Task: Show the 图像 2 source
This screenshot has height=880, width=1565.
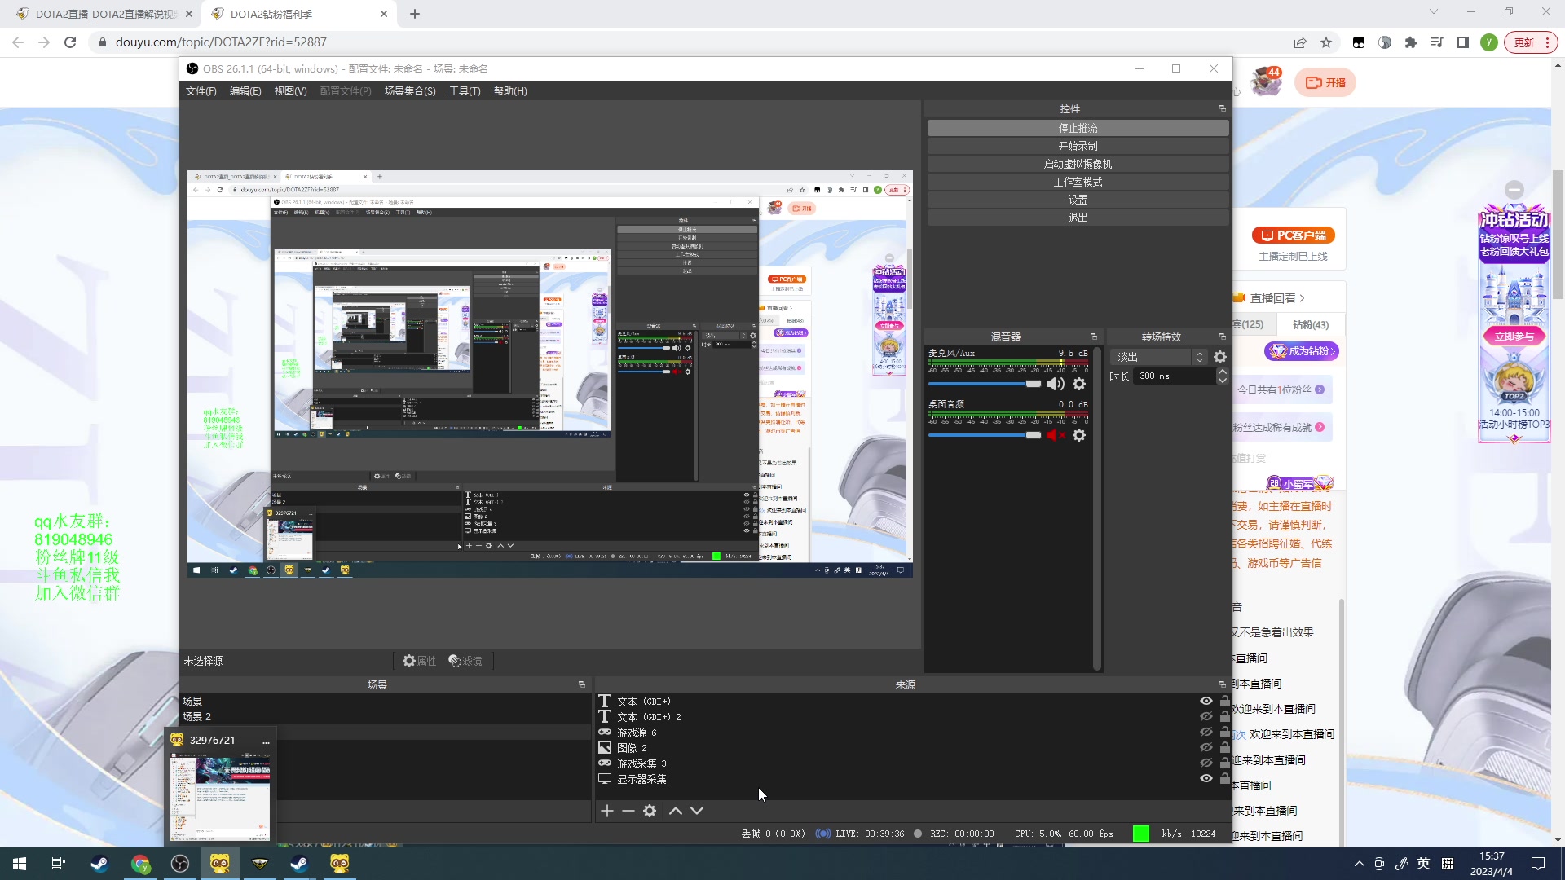Action: point(1206,747)
